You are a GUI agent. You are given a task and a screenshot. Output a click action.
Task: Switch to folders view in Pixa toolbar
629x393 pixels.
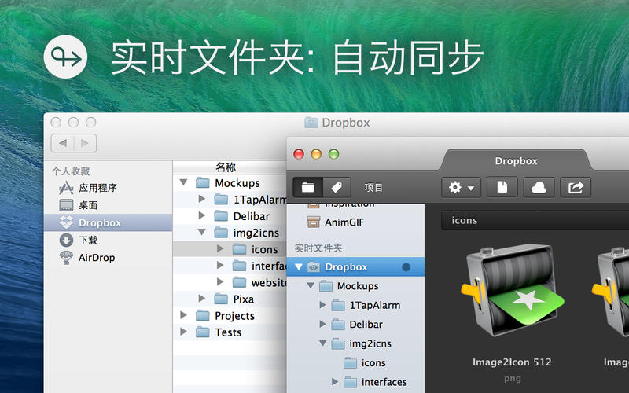(x=307, y=187)
